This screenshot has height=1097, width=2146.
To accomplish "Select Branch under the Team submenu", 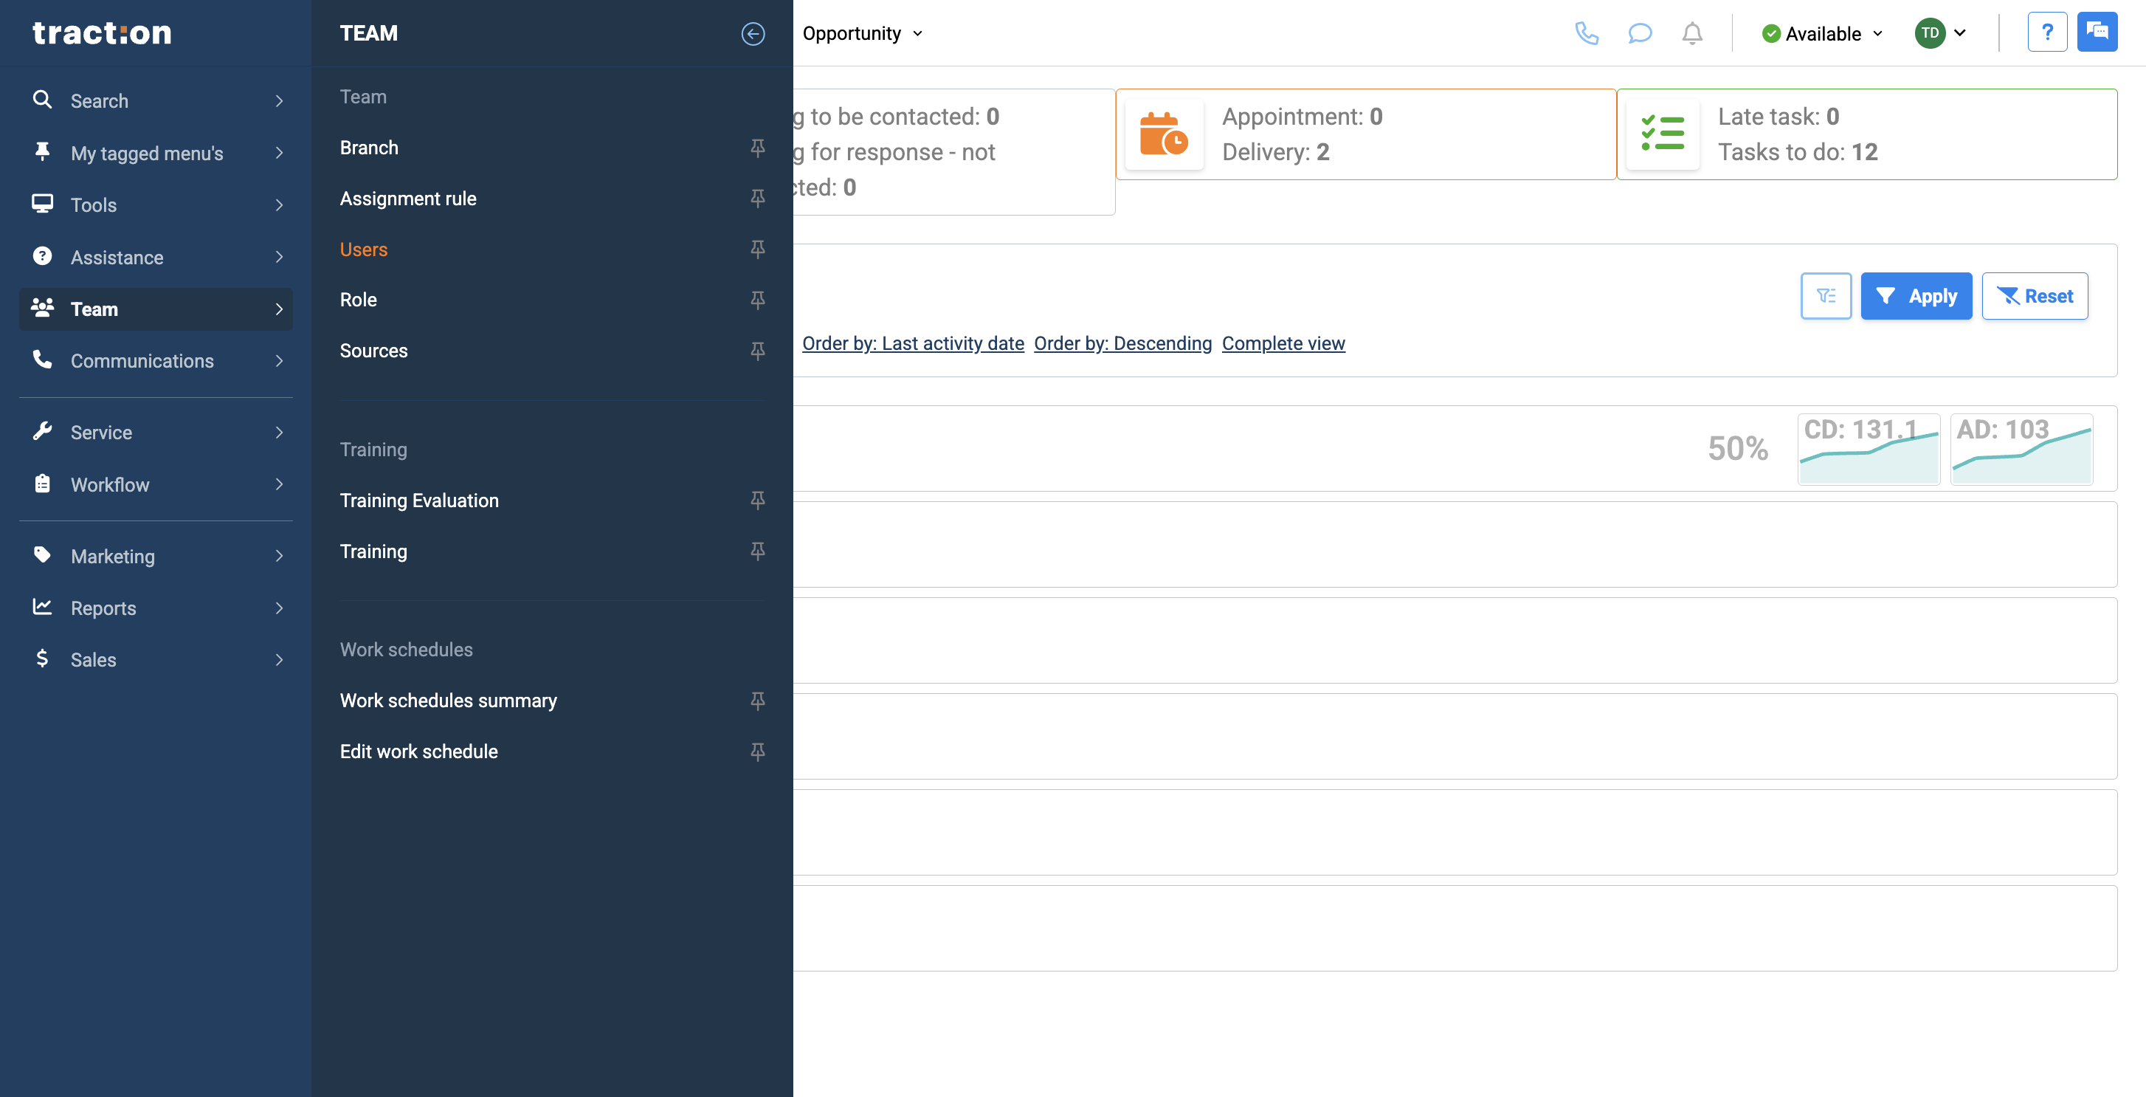I will click(369, 148).
